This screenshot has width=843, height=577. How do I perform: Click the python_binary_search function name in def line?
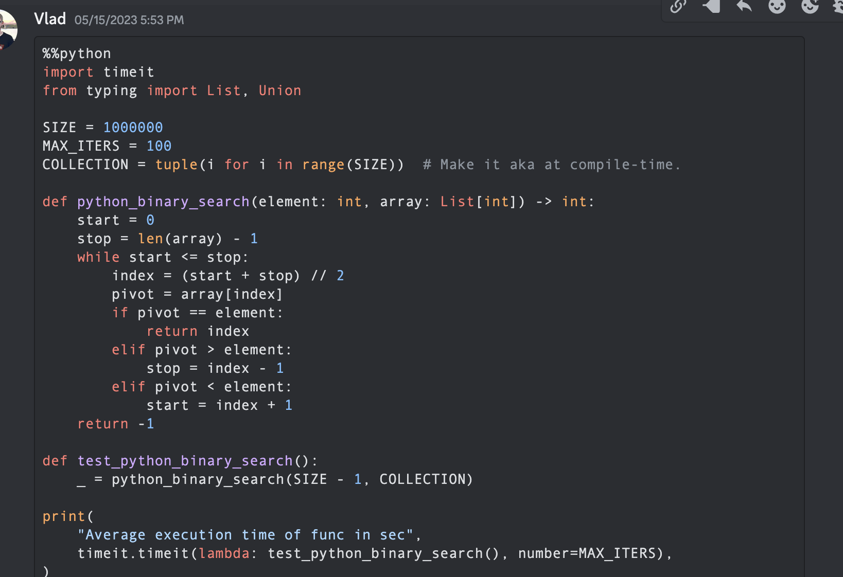coord(163,202)
